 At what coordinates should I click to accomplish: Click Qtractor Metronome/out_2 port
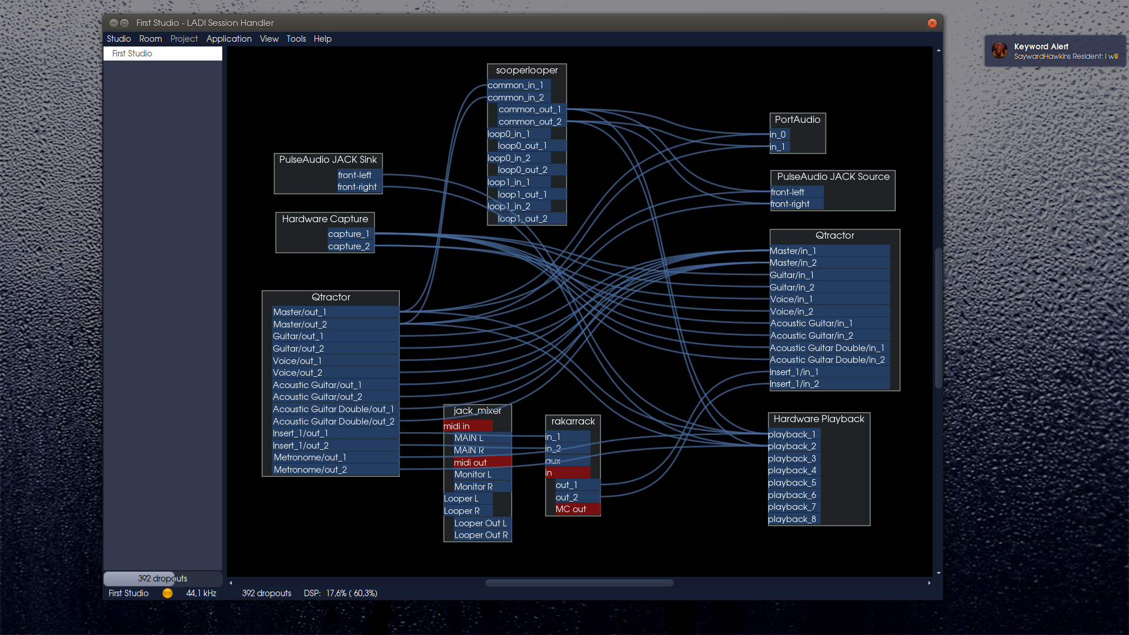click(x=335, y=470)
